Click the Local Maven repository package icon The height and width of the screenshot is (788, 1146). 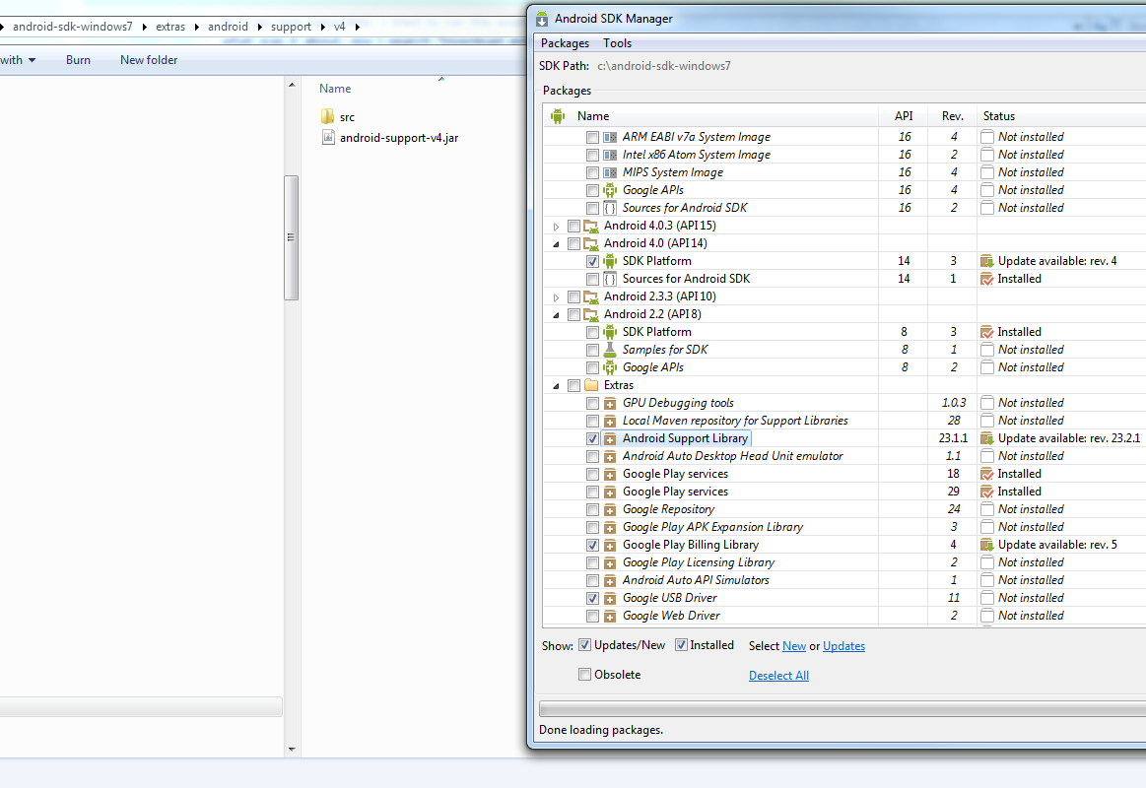tap(610, 421)
